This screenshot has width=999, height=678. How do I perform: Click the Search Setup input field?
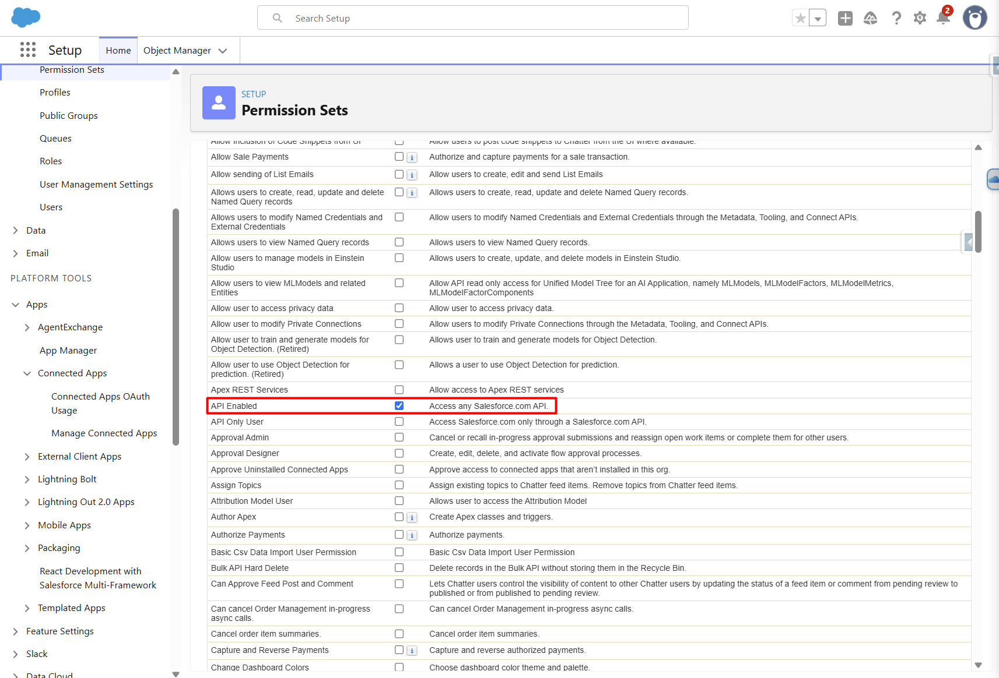click(472, 18)
